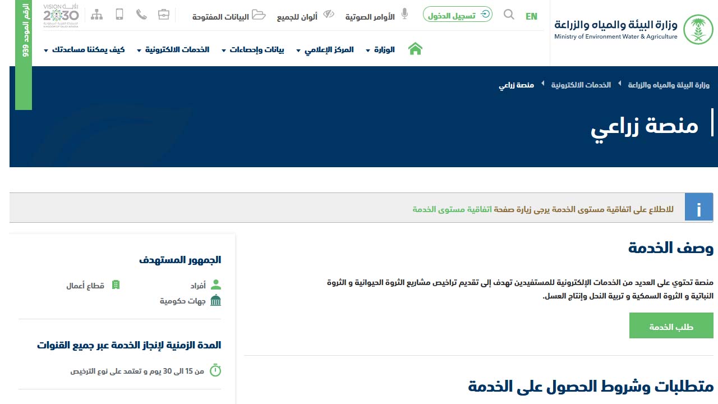Viewport: 718px width, 404px height.
Task: Click the eye icon for colors for all
Action: [328, 14]
